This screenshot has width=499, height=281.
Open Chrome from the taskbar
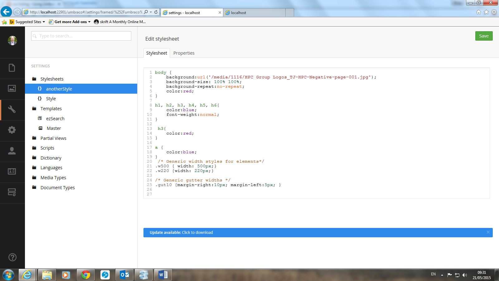click(x=86, y=275)
